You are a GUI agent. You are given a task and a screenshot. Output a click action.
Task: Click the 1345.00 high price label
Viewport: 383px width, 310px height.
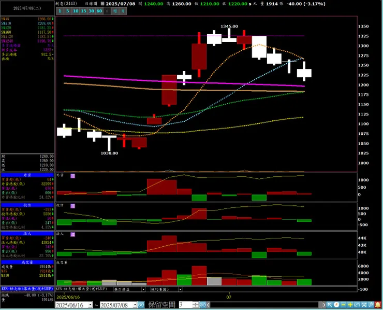click(229, 26)
